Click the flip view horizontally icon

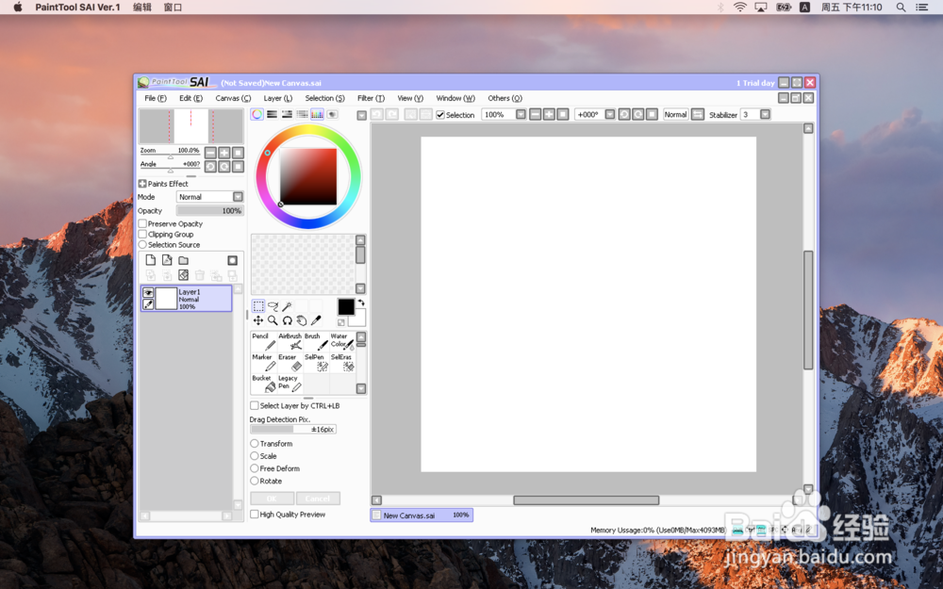pos(698,114)
